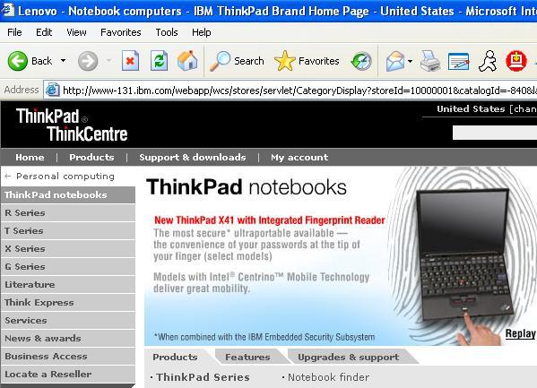This screenshot has width=537, height=388.
Task: Click Replay on the banner animation
Action: click(x=520, y=333)
